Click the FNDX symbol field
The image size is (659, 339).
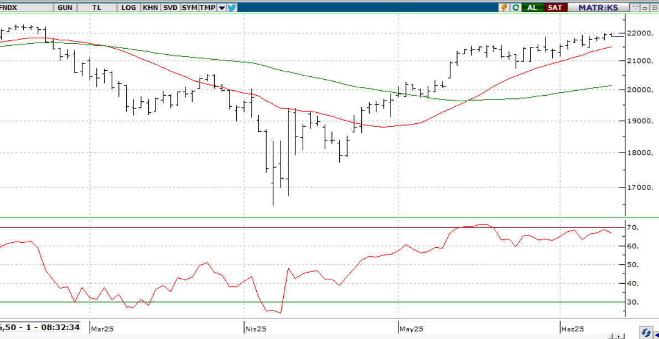point(27,8)
